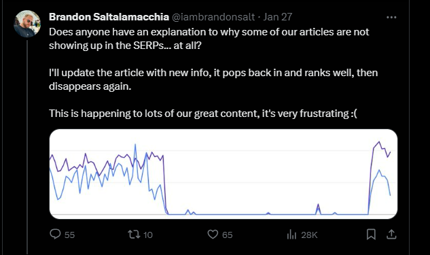Bookmark this tweet using the bookmark icon

pos(371,235)
